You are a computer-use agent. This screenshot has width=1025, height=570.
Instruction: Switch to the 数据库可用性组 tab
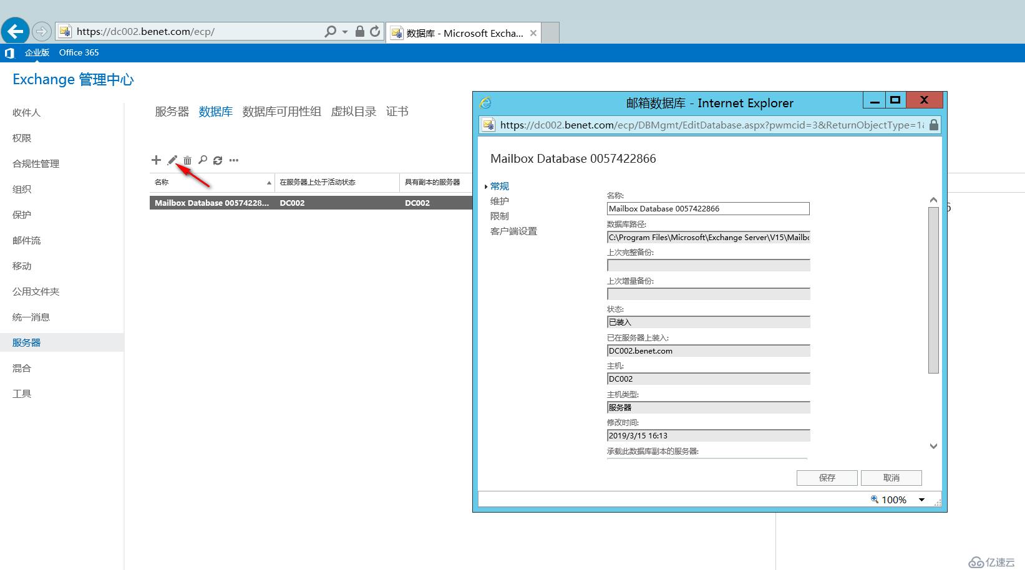[281, 112]
